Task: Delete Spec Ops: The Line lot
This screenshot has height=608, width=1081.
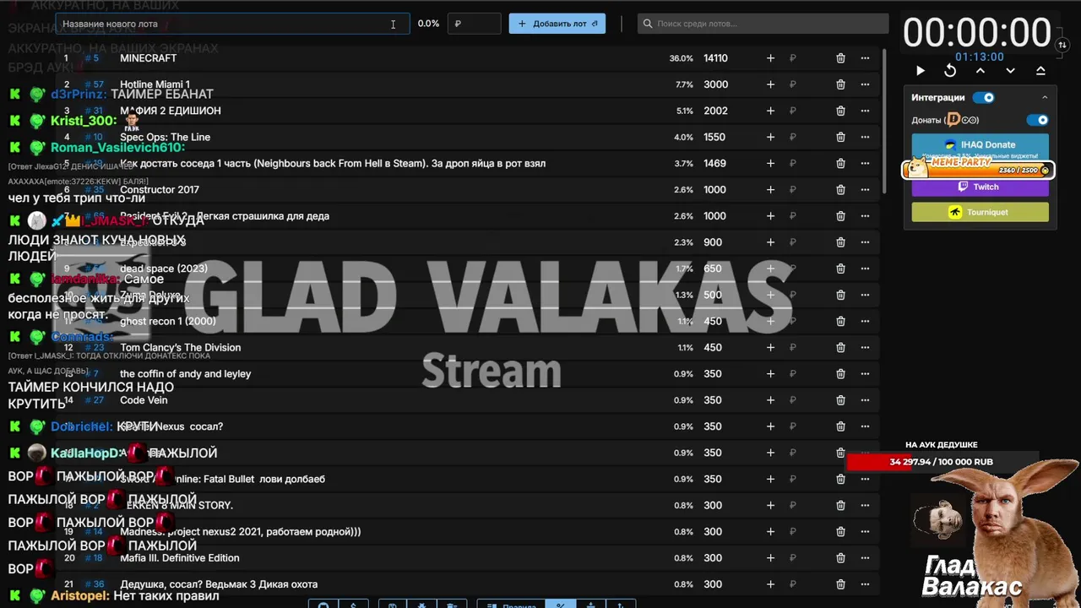Action: (x=840, y=137)
